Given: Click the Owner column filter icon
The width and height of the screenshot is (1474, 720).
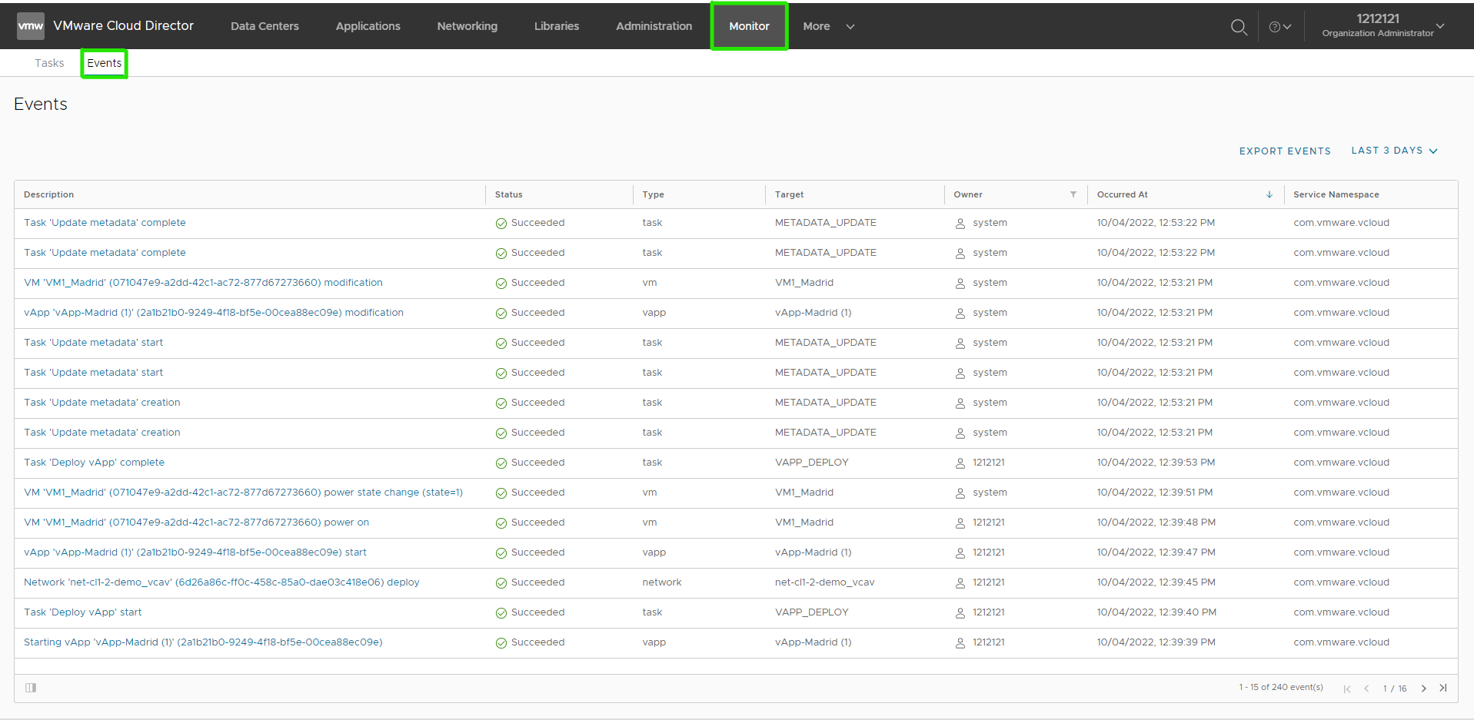Looking at the screenshot, I should click(1073, 194).
